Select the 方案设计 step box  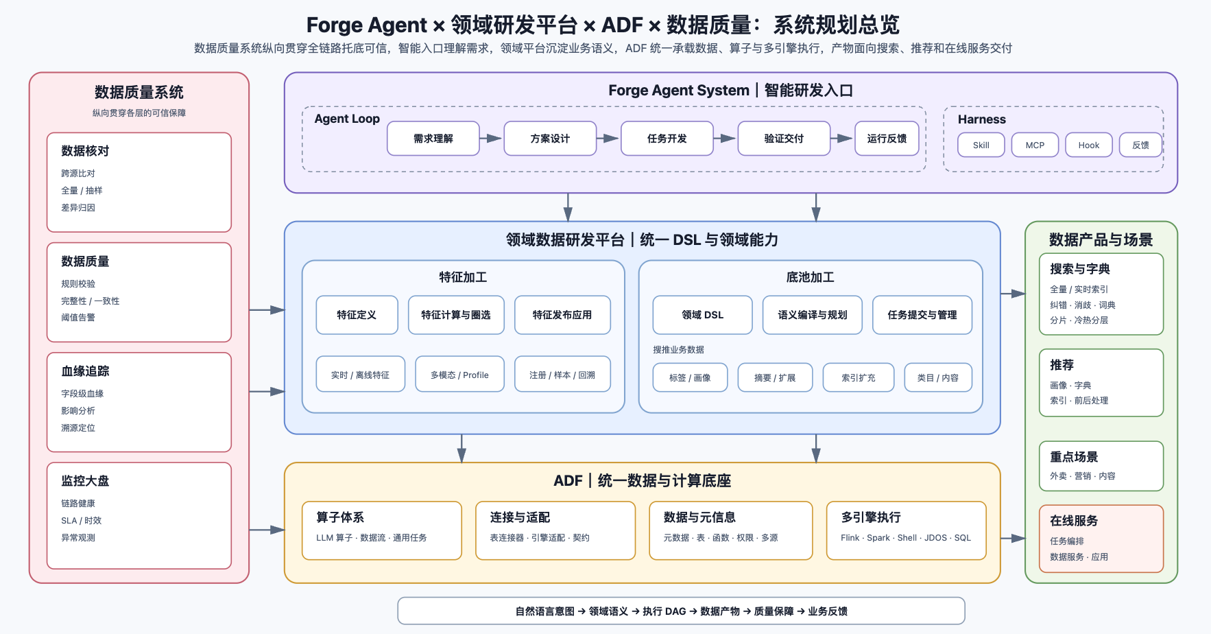pos(550,139)
